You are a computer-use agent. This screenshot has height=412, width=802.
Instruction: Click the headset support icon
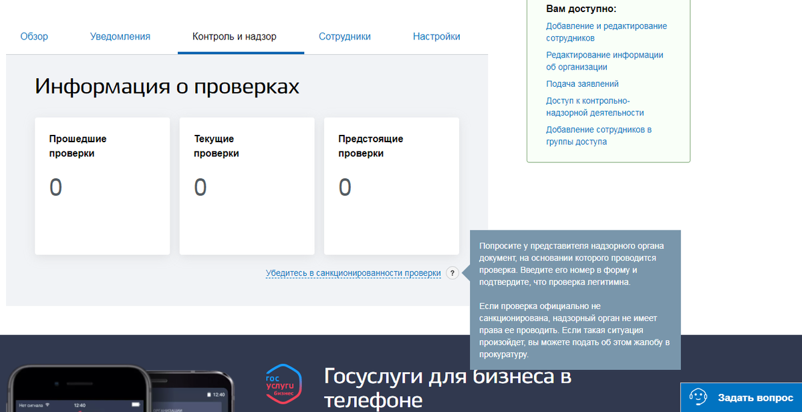(699, 397)
